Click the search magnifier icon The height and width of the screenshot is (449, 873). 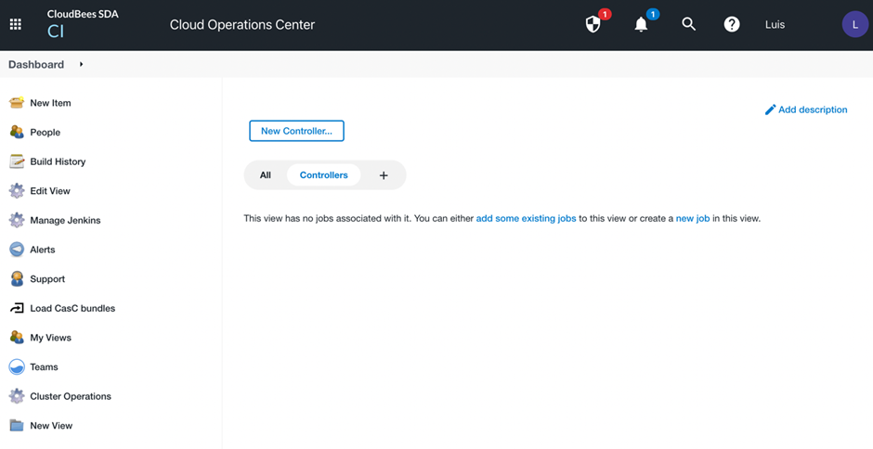point(689,24)
